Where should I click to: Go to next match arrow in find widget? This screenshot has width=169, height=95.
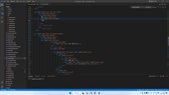tap(161, 7)
